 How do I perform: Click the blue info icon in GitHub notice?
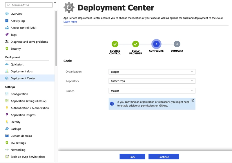(x=112, y=104)
